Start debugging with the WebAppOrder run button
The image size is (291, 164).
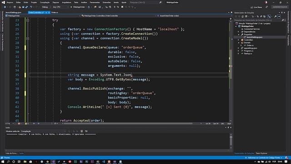tap(78, 7)
